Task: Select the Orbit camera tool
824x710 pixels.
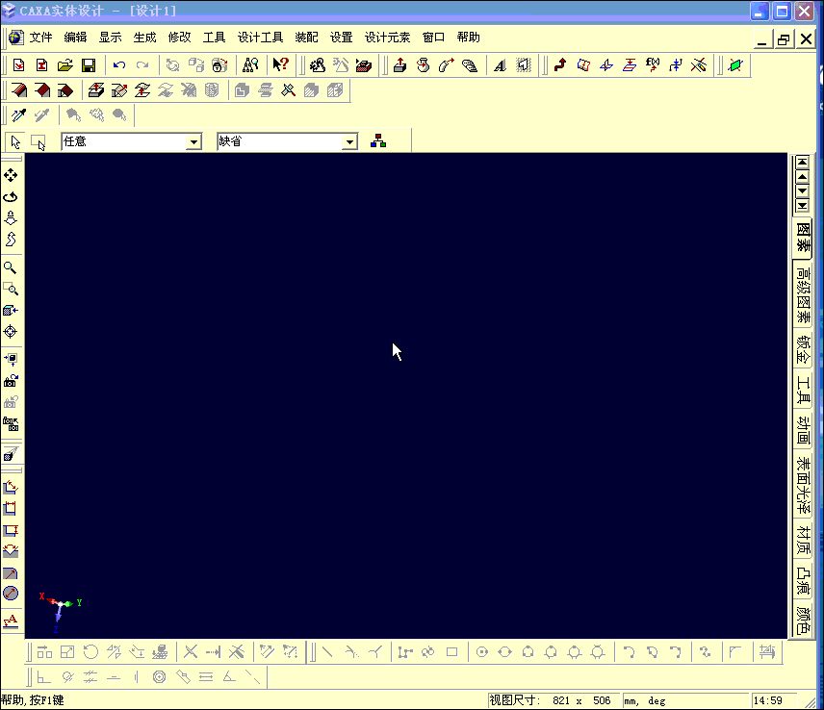Action: tap(11, 197)
